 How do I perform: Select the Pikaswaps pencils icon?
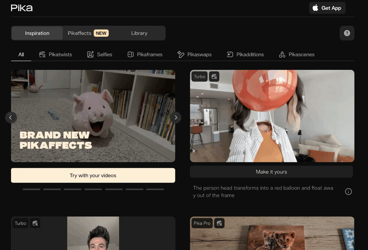[180, 54]
